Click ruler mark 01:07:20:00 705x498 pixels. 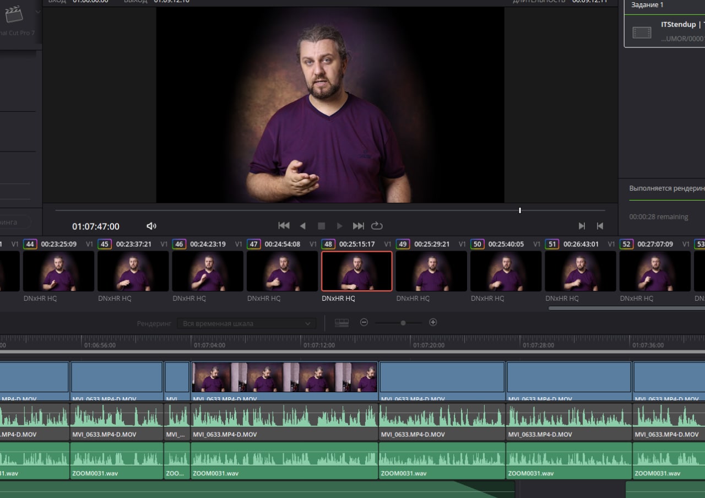point(429,345)
